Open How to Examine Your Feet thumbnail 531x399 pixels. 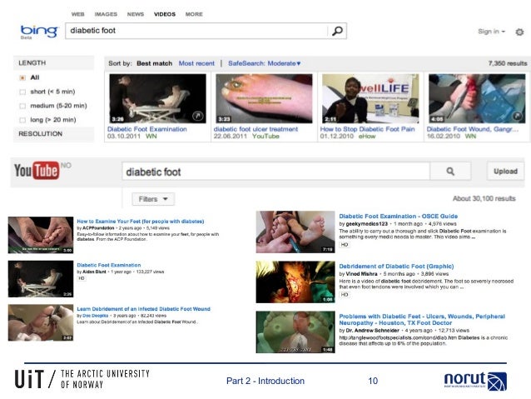point(41,235)
